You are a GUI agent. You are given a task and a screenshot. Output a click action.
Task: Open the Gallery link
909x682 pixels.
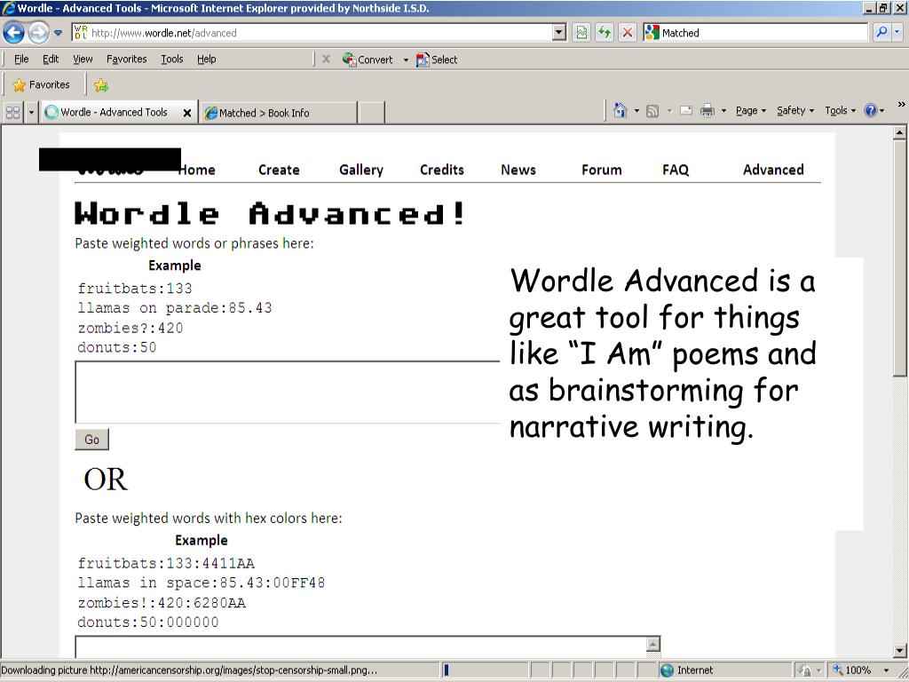click(361, 170)
